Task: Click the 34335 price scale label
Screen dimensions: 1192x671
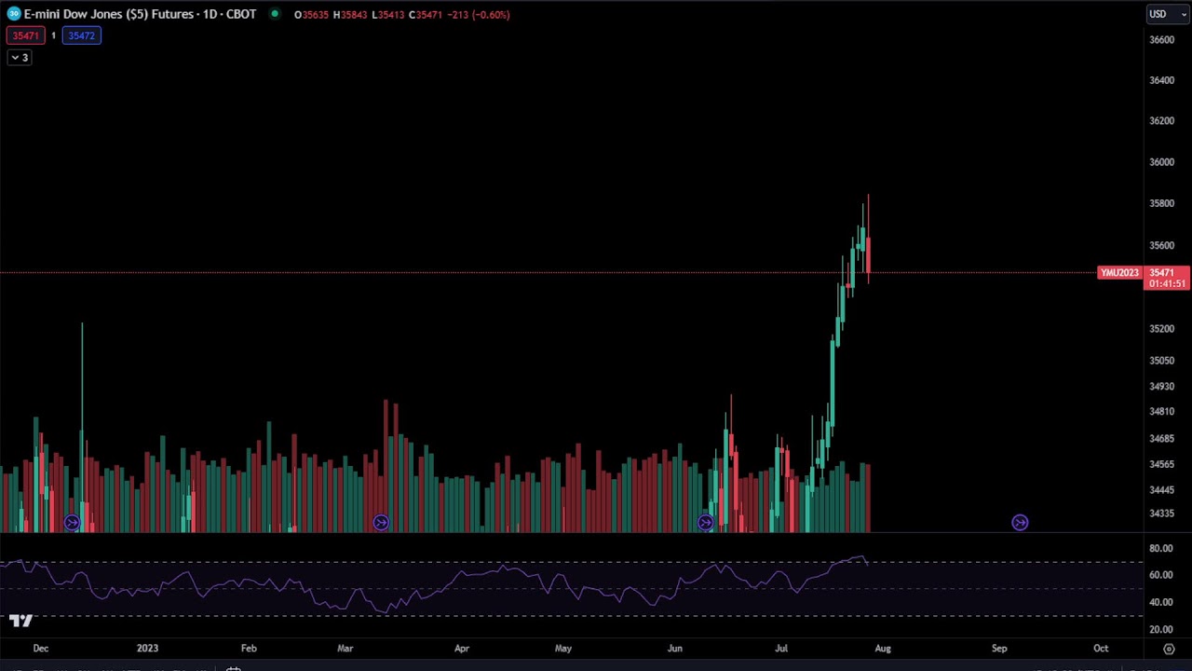Action: pyautogui.click(x=1161, y=514)
